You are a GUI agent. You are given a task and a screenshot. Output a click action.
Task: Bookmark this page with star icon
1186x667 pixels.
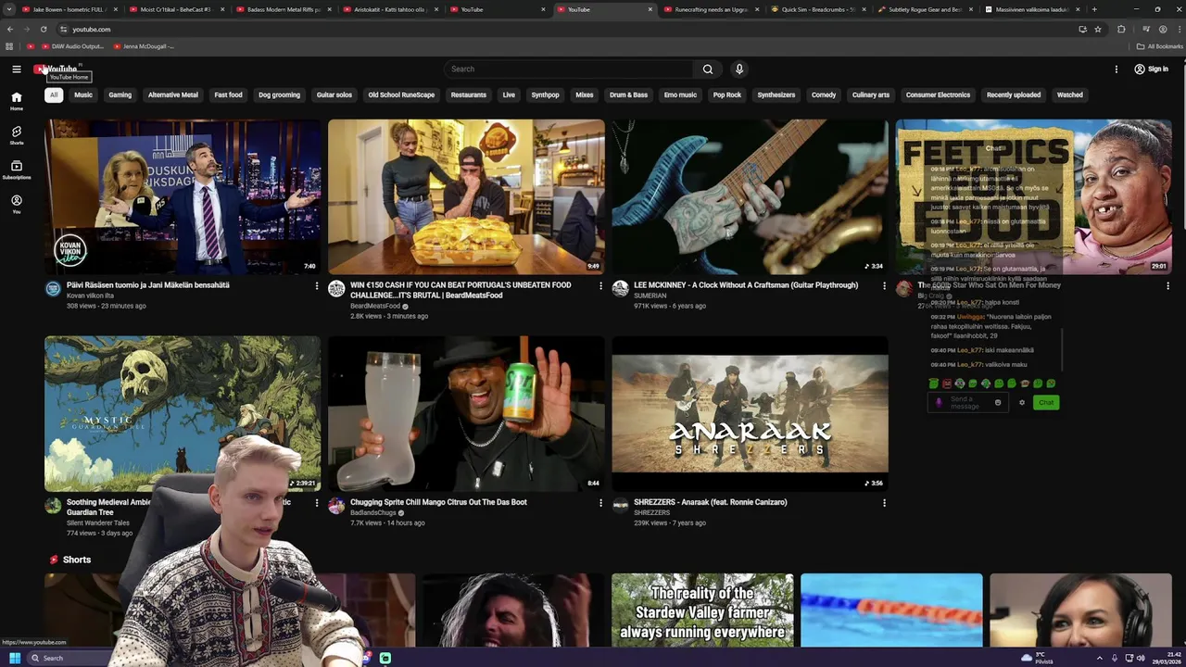pyautogui.click(x=1098, y=29)
